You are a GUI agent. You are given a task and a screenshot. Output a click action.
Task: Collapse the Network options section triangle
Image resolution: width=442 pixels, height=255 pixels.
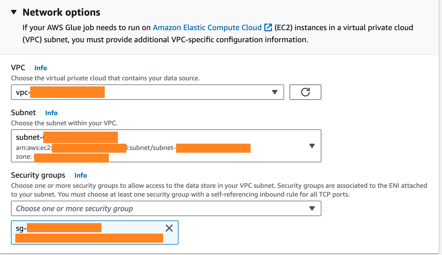14,12
